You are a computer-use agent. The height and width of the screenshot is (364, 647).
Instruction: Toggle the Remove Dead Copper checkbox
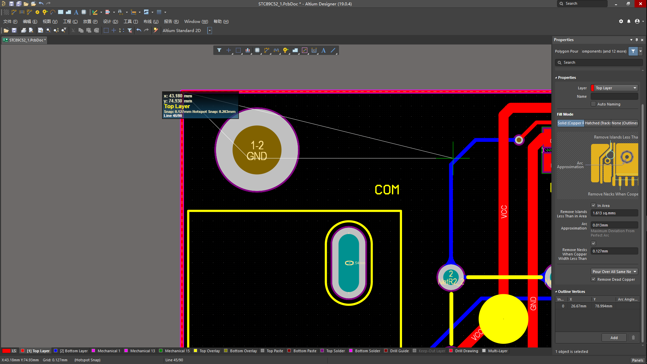pos(593,279)
